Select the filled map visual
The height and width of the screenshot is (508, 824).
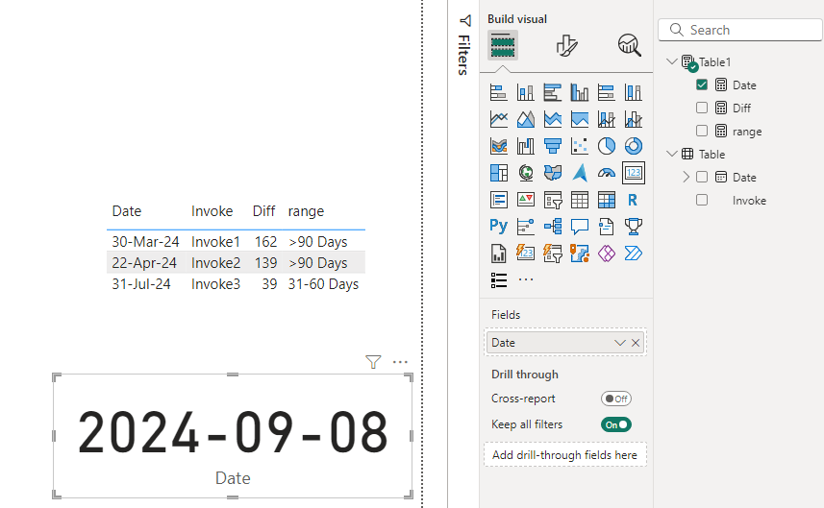552,173
